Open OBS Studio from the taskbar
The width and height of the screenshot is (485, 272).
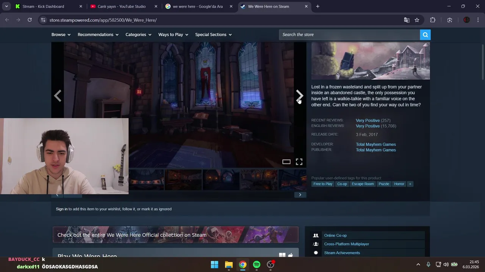tap(271, 264)
